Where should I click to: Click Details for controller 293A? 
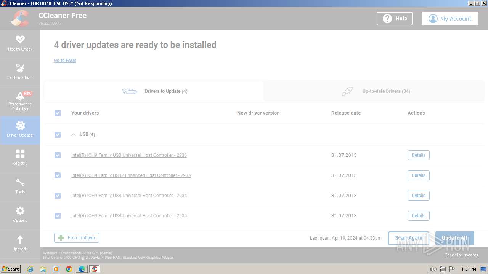(419, 175)
